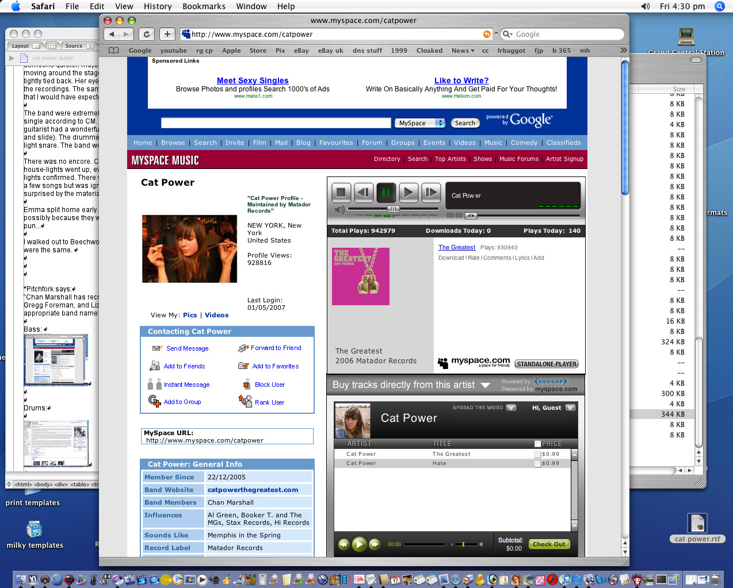Open the Bookmarks menu

coord(204,6)
